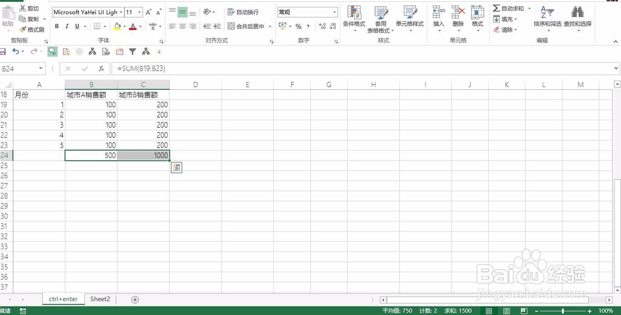Toggle bold formatting
Screen dimensions: 621x315
point(57,26)
